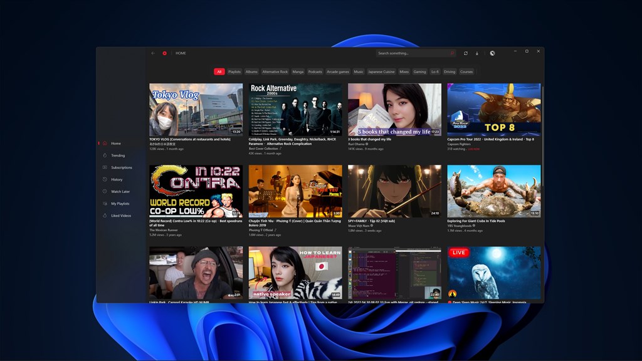Image resolution: width=642 pixels, height=361 pixels.
Task: Open the Phương Ý Official channel
Action: click(x=261, y=230)
